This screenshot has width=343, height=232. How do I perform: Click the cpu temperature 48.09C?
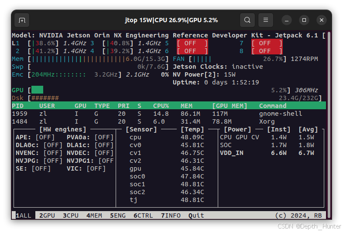192,137
